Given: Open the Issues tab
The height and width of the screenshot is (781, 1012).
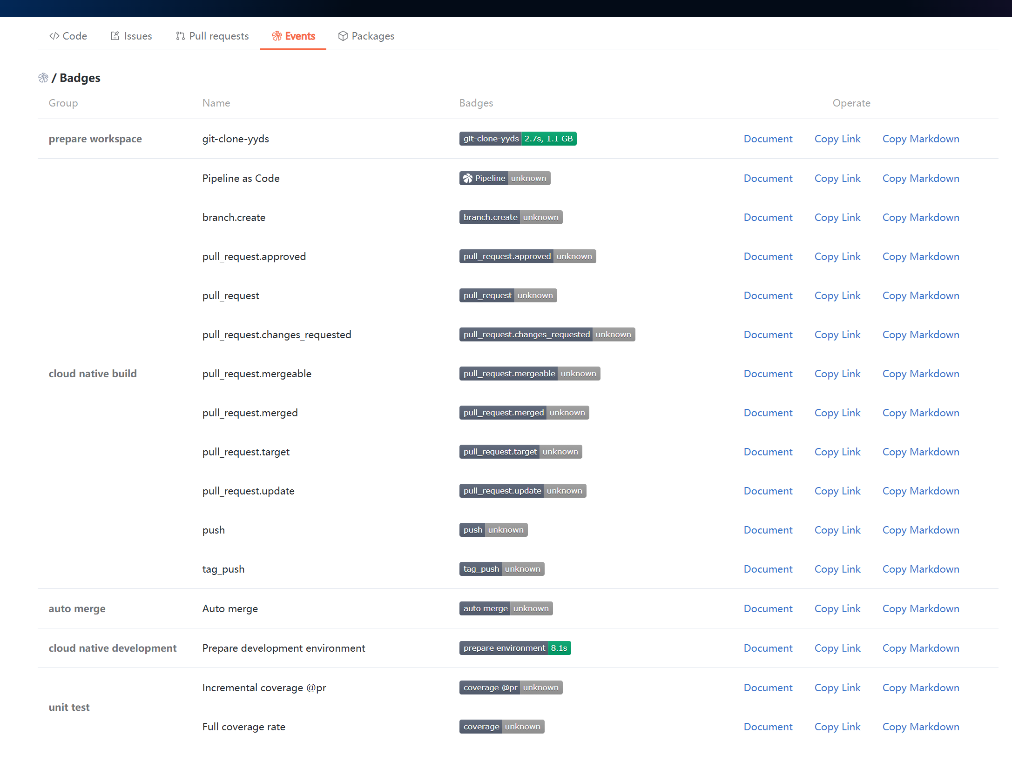Looking at the screenshot, I should click(x=131, y=36).
